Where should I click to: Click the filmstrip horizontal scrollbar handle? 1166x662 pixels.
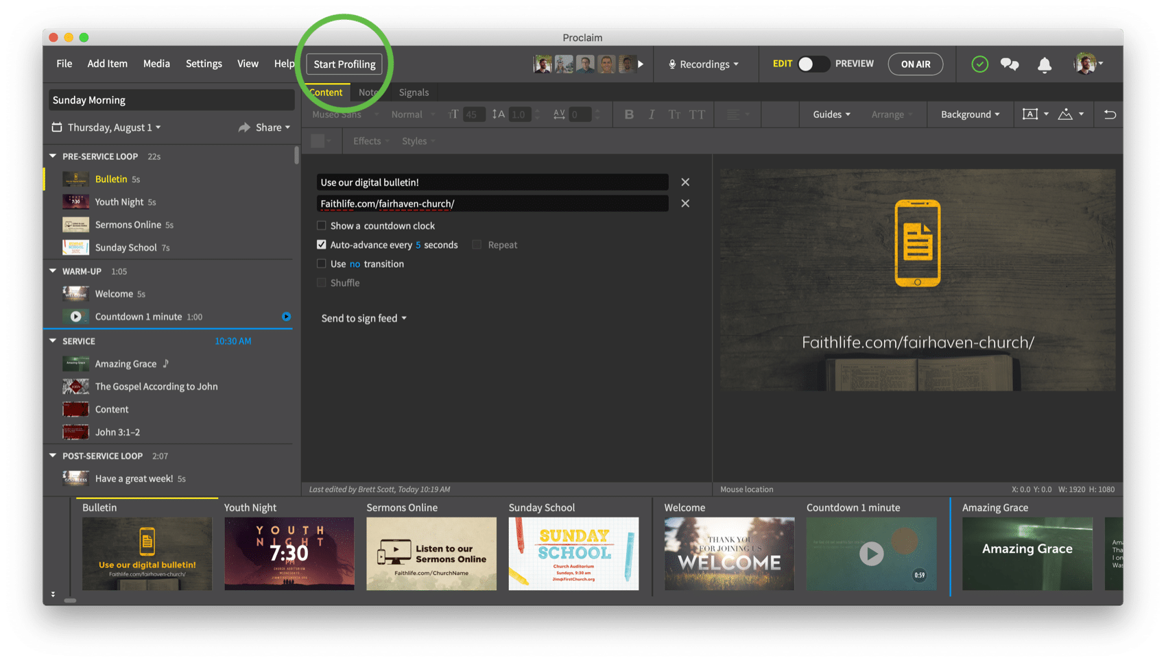point(70,600)
